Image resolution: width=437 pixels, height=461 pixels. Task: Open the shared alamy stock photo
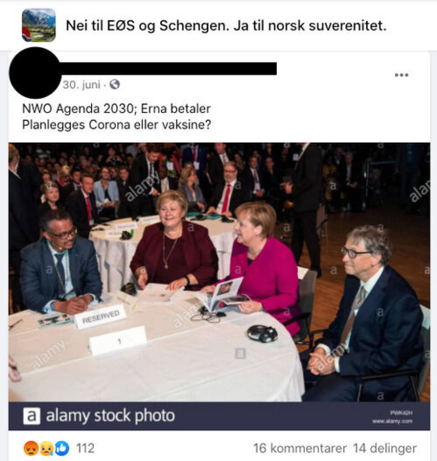pos(219,272)
